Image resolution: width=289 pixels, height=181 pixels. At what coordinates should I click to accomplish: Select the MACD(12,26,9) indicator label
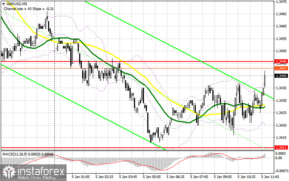(x=14, y=154)
